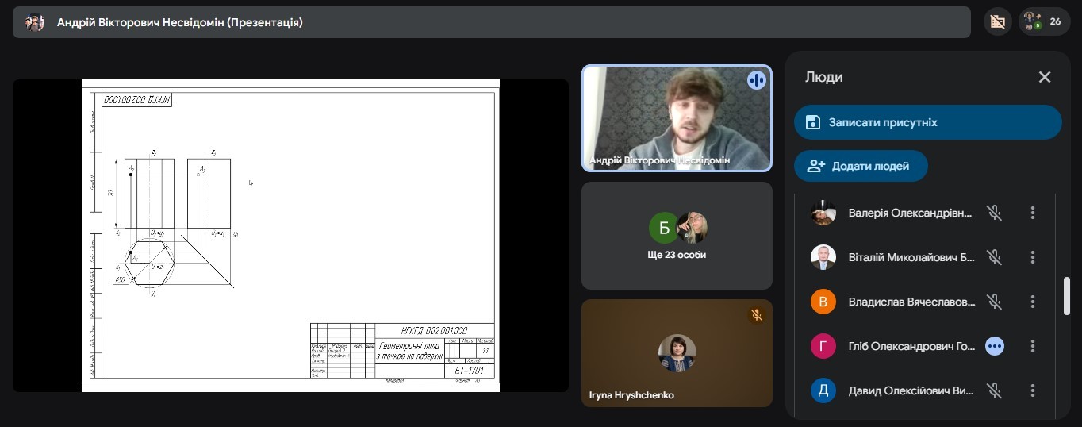Click Гліб Олександрович speaking indicator dots
The height and width of the screenshot is (427, 1082).
coord(995,346)
